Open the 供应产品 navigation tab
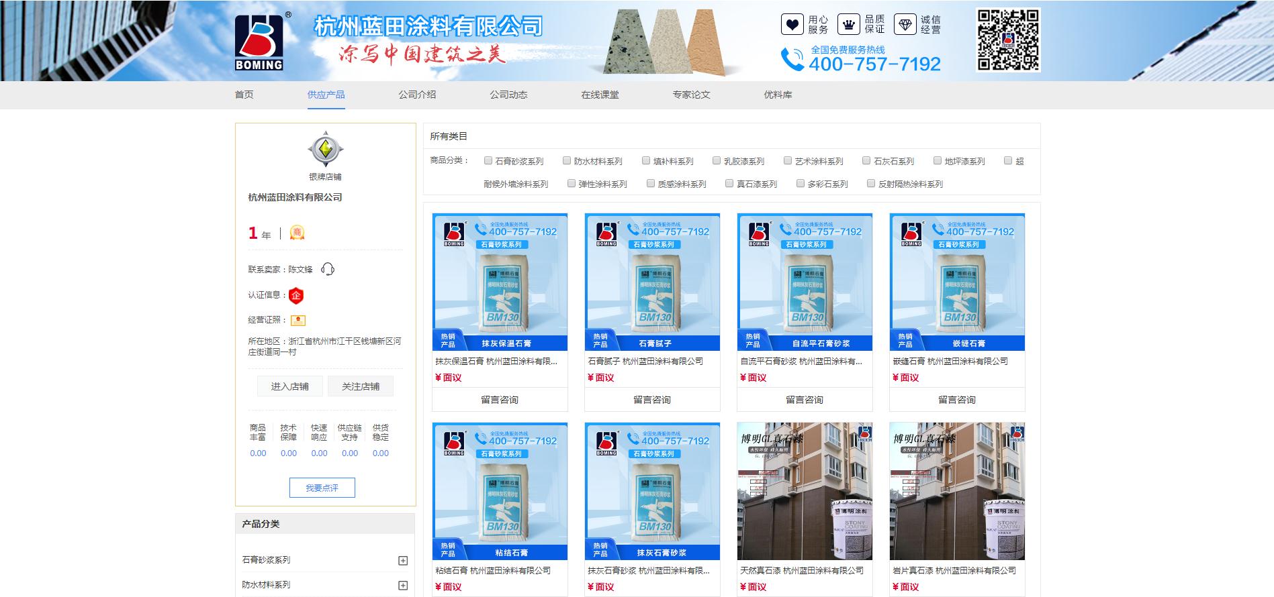Screen dimensions: 1274x597 (326, 95)
